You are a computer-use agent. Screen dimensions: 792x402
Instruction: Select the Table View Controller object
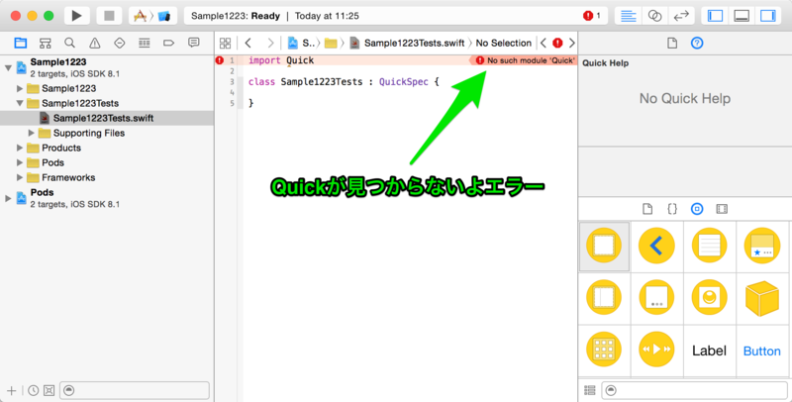(x=709, y=246)
